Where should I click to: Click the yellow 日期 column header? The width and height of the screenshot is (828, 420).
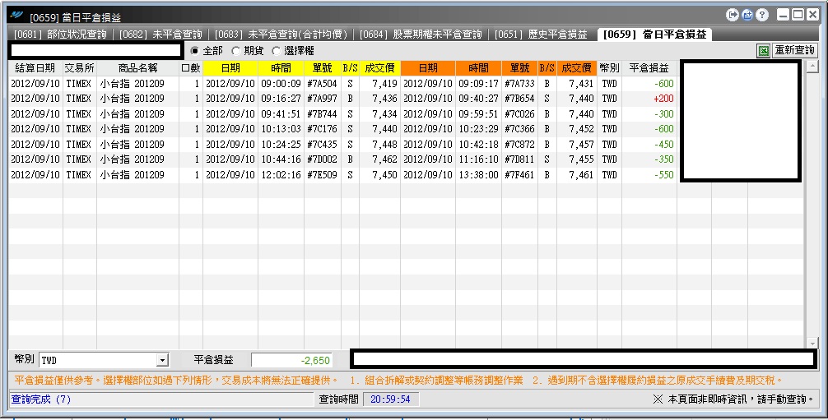click(x=230, y=68)
